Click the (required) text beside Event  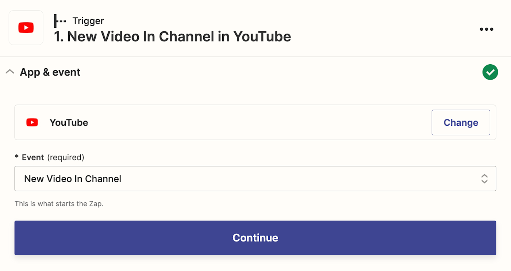pyautogui.click(x=66, y=157)
